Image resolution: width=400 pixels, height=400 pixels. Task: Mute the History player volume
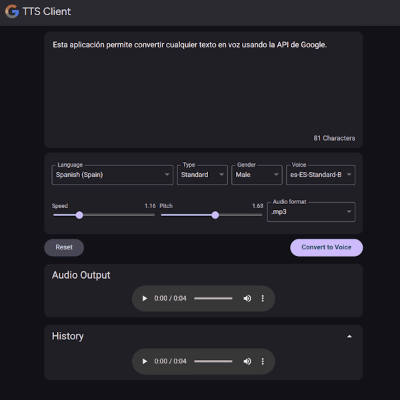pyautogui.click(x=247, y=361)
